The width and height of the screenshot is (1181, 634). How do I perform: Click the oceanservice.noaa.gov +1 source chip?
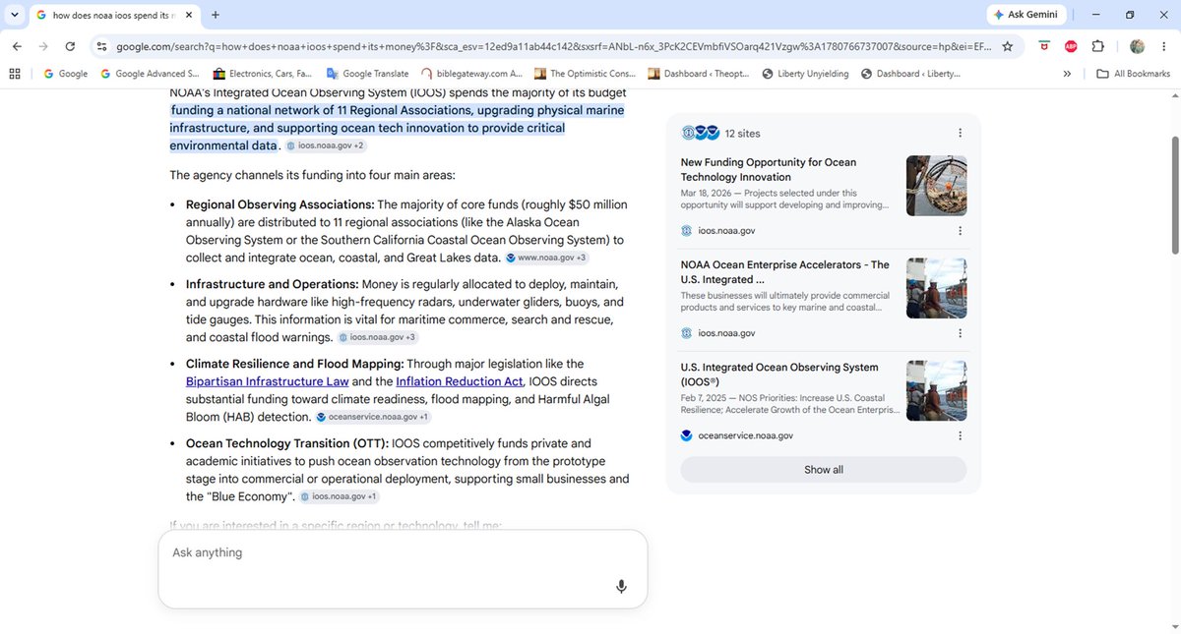[373, 417]
